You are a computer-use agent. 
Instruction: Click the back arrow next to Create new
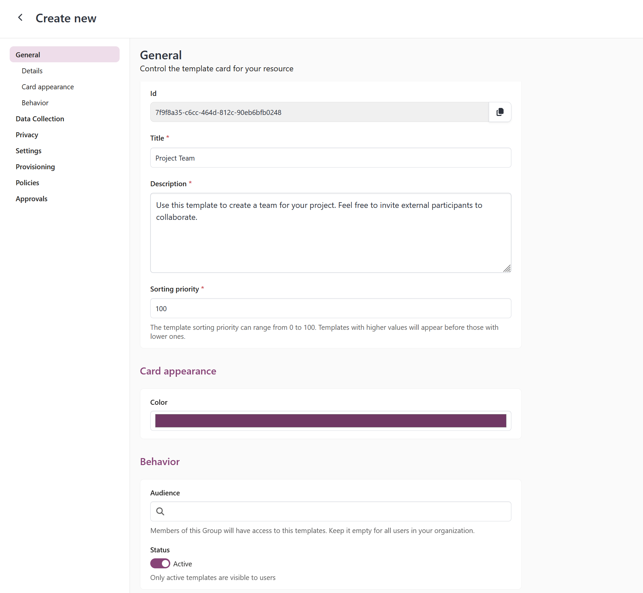(x=20, y=18)
